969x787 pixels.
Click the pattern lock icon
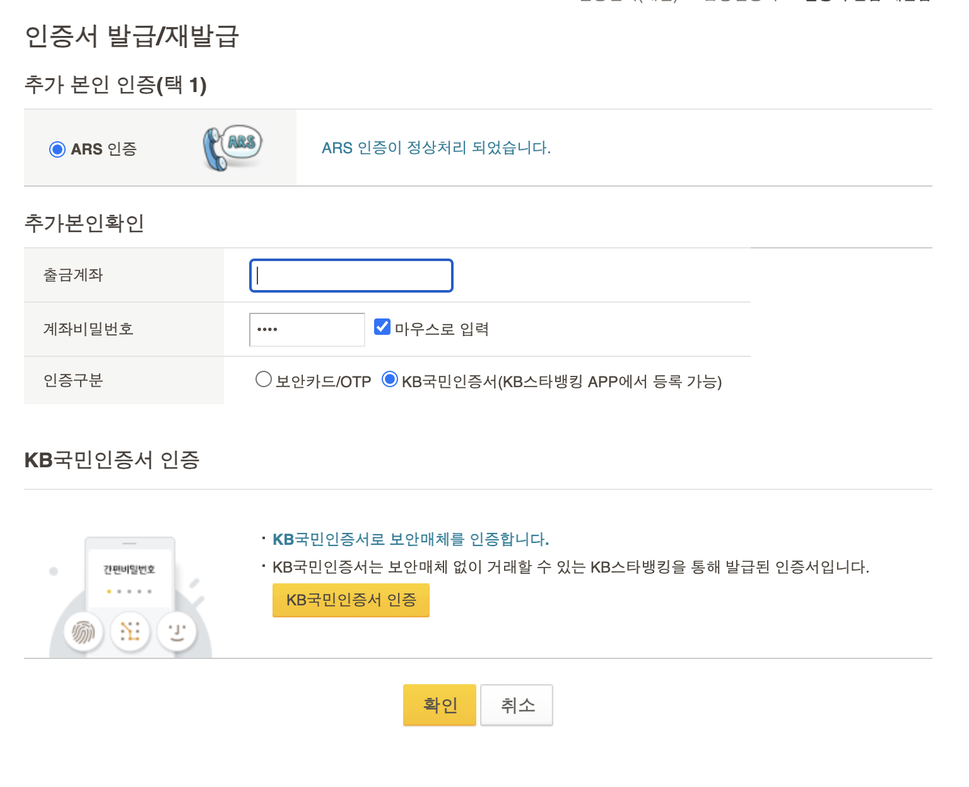pyautogui.click(x=130, y=631)
